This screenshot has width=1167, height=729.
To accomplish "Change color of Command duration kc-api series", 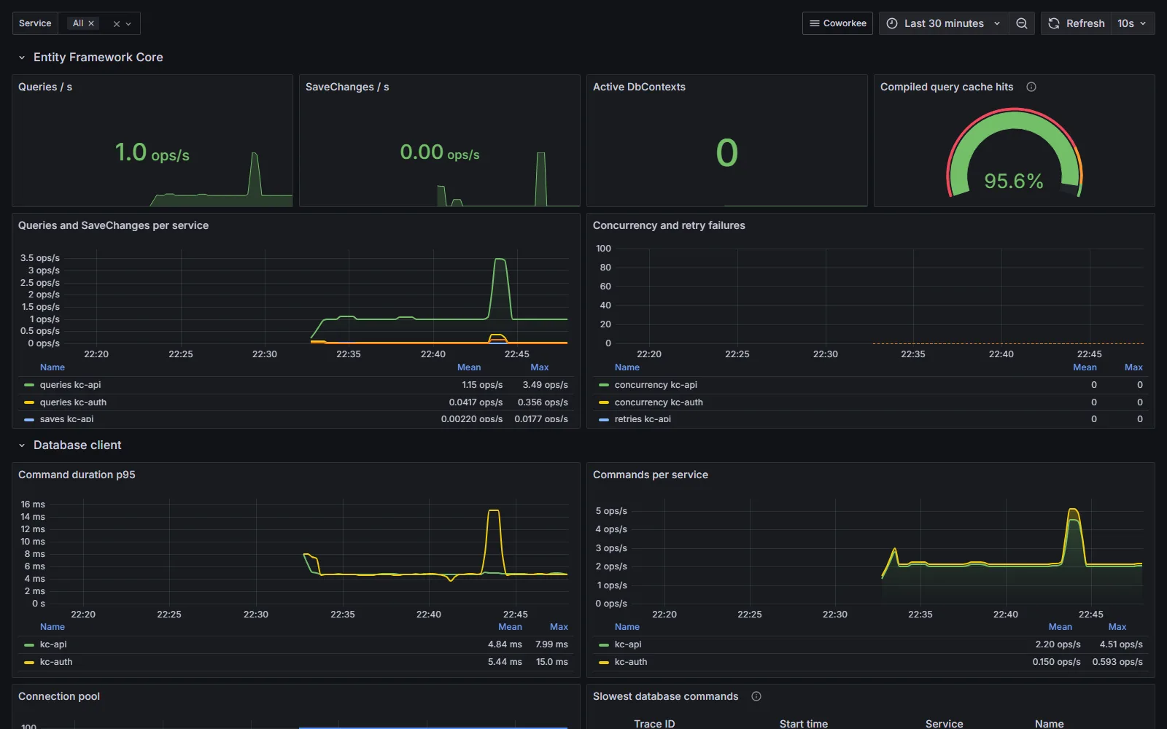I will point(29,645).
